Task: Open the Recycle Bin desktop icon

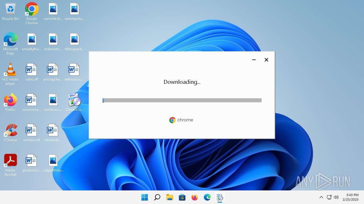Action: [11, 12]
